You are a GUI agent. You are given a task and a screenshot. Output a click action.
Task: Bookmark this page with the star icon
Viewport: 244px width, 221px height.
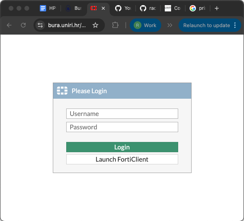coord(95,25)
